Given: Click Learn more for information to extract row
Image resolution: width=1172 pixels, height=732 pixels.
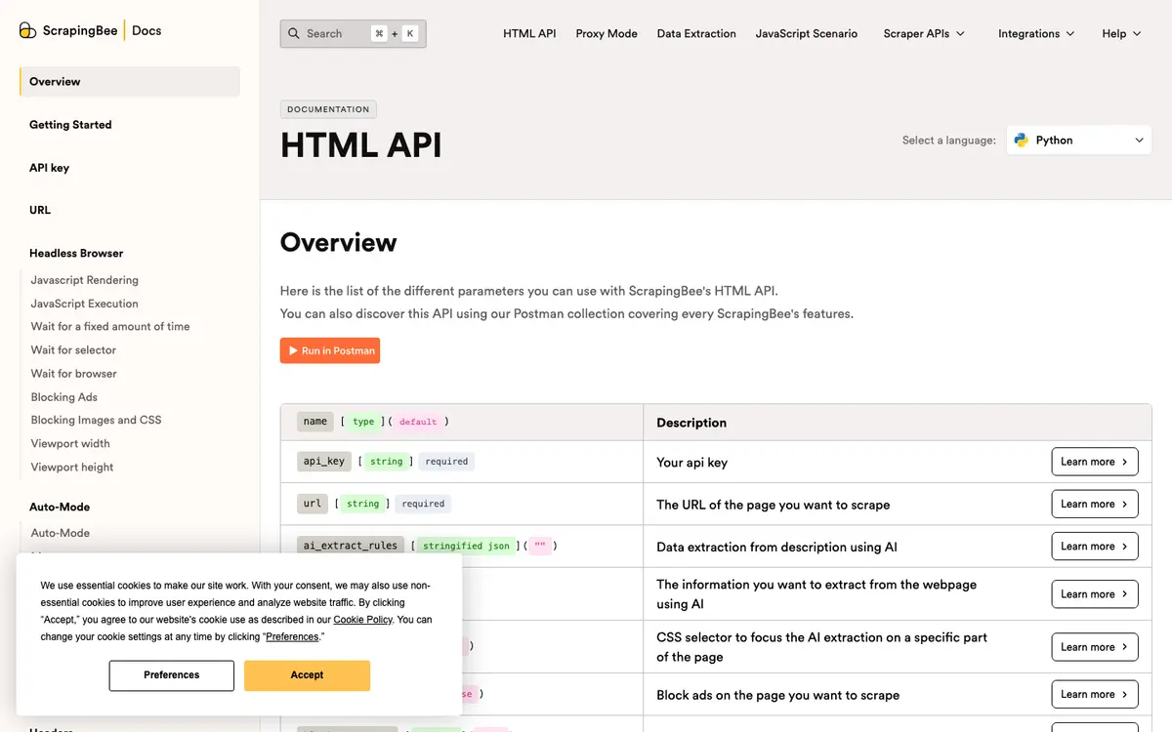Looking at the screenshot, I should pyautogui.click(x=1095, y=593).
